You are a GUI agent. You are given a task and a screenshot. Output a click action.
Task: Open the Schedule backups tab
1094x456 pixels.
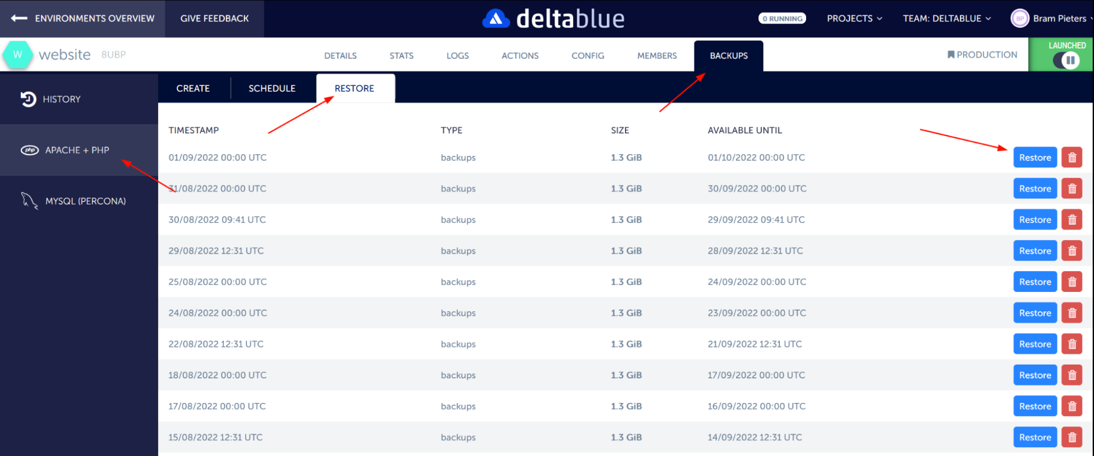pos(272,89)
